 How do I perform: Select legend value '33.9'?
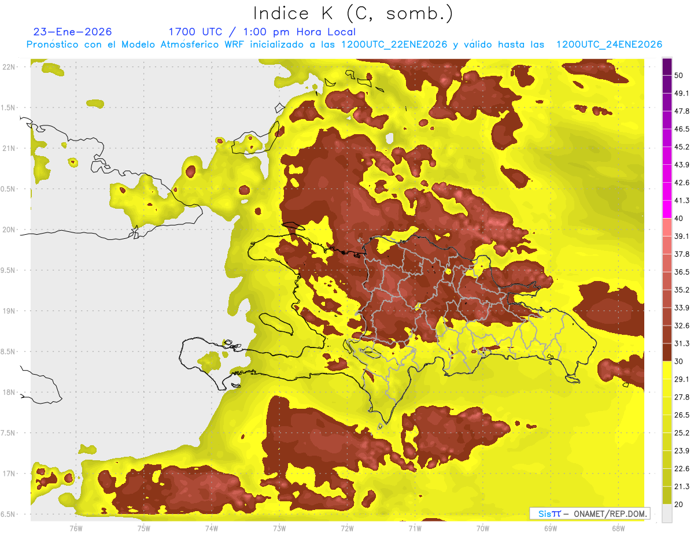[682, 308]
